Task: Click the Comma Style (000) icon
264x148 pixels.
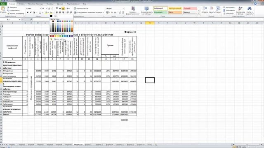Action: [115, 13]
